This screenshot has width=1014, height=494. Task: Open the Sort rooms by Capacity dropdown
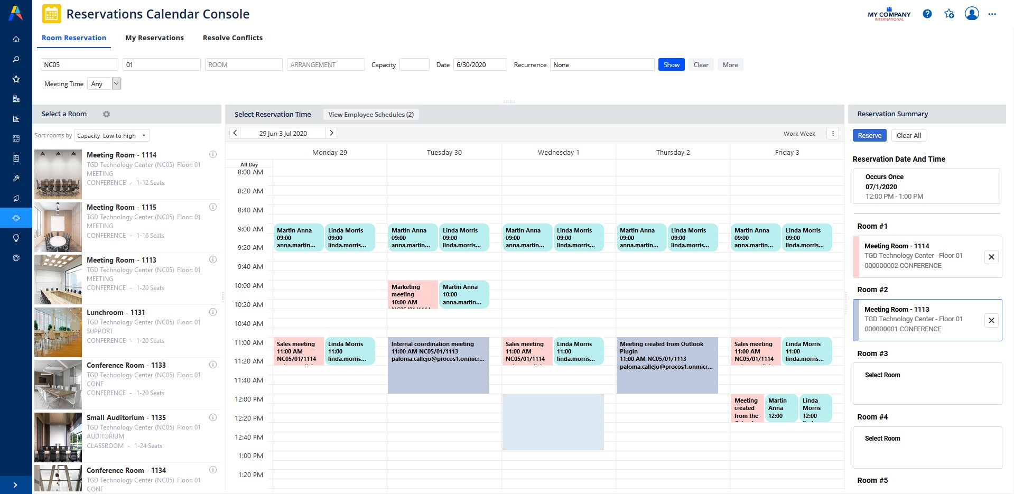point(112,136)
